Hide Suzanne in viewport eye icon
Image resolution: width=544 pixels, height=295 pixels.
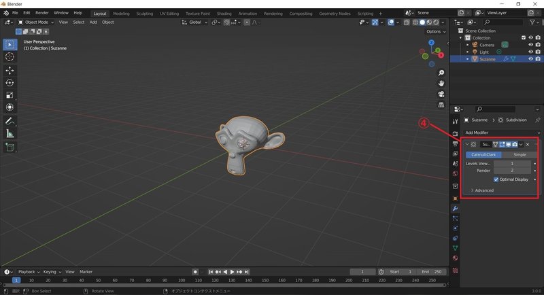pyautogui.click(x=530, y=59)
